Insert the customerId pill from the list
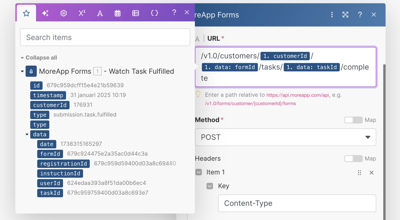400x220 pixels. (x=50, y=105)
